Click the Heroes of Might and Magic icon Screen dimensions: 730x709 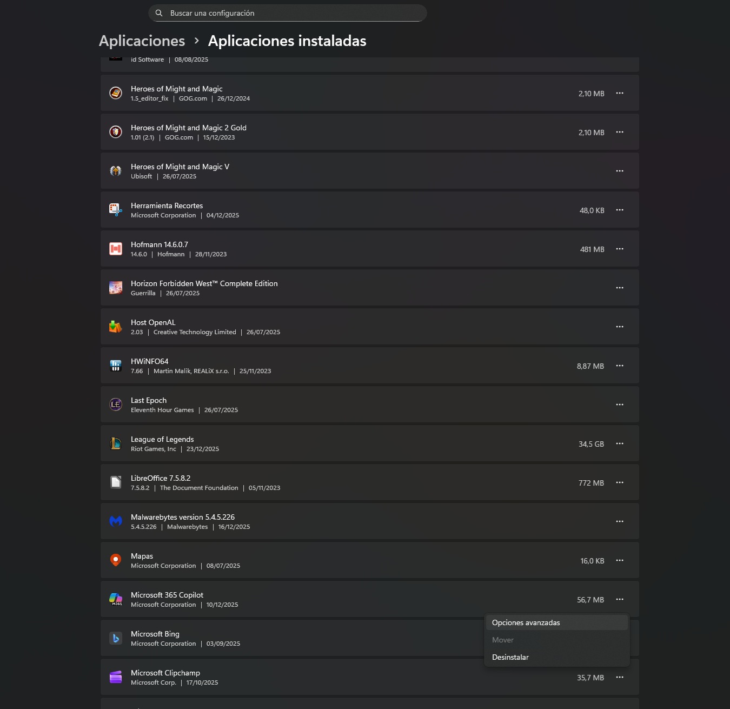pyautogui.click(x=116, y=93)
